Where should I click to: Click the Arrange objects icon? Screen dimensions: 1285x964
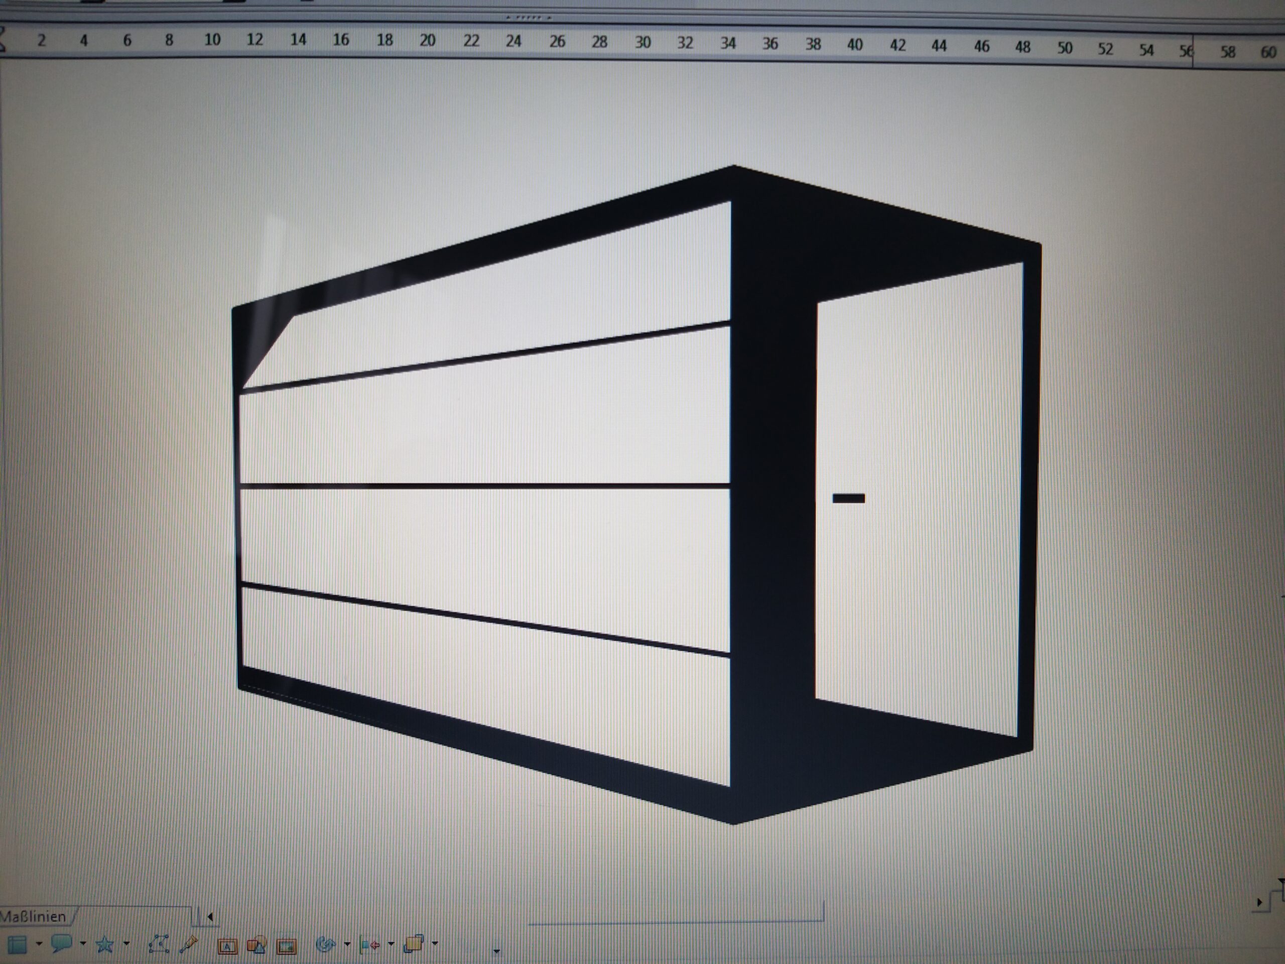tap(414, 943)
